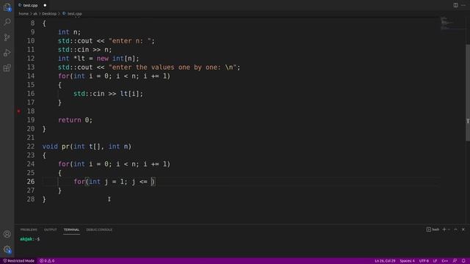Click 'int n;' declaration on line 9
470x264 pixels.
69,32
